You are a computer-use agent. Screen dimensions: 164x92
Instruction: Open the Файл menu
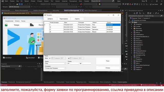tap(6, 1)
